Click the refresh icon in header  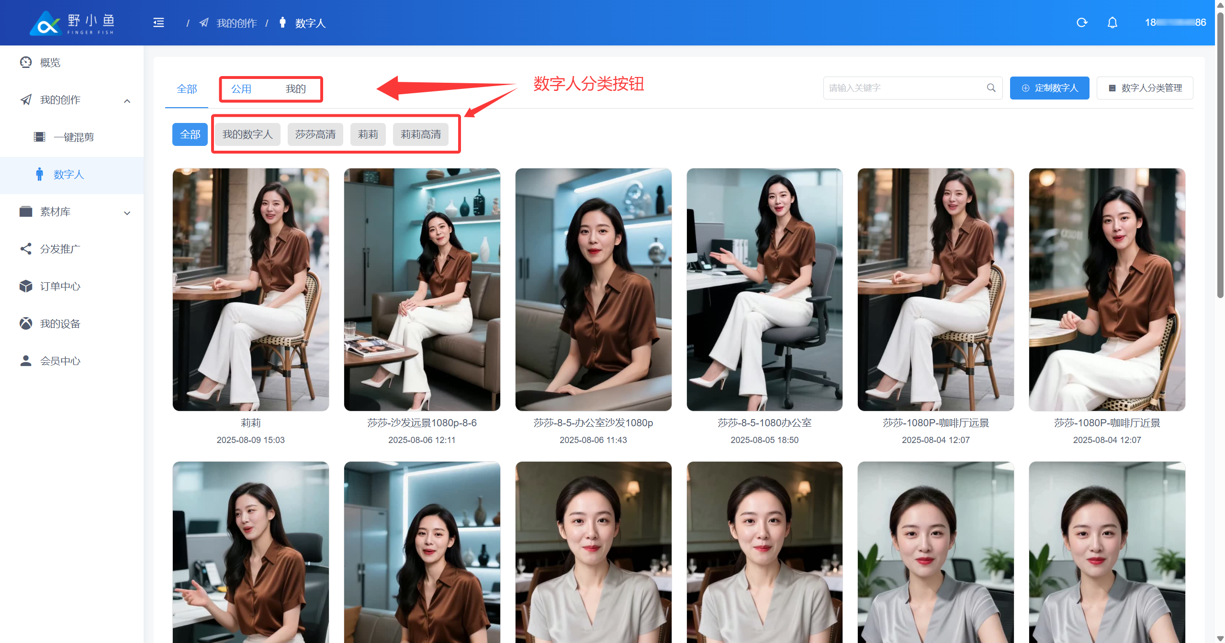point(1082,22)
